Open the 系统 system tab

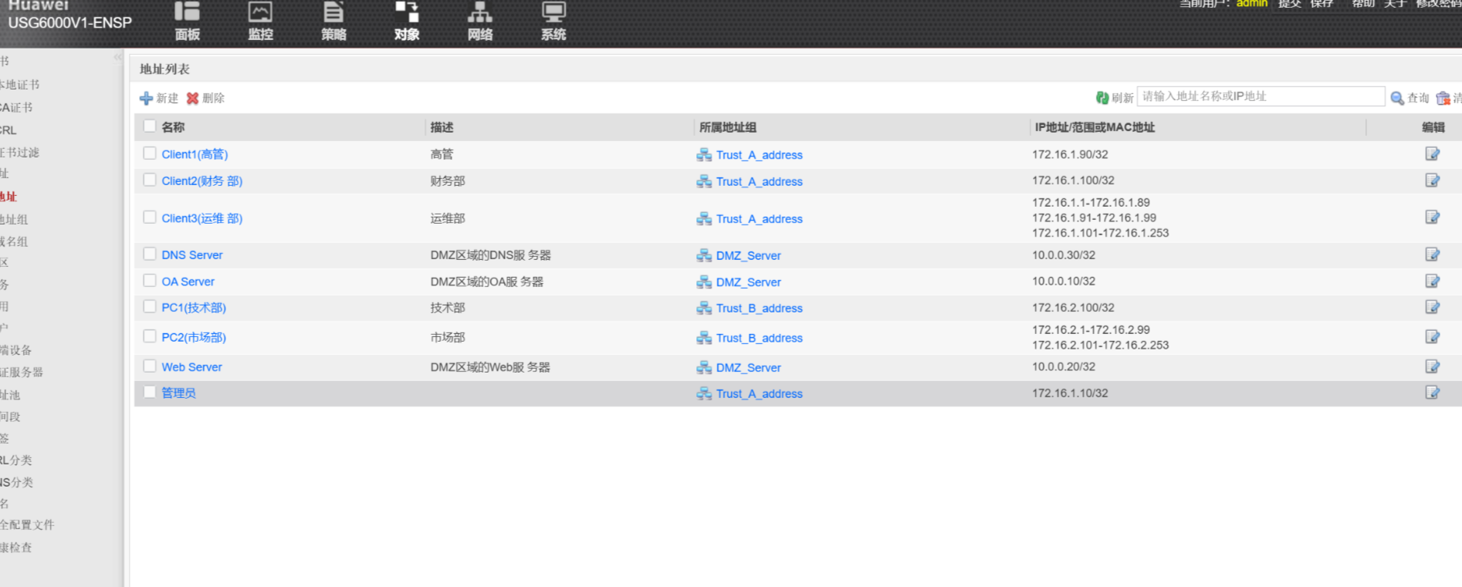[x=553, y=22]
